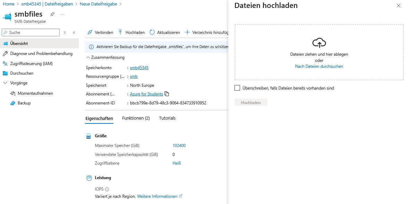
Task: Enable Überschreiben checkbox for existing files
Action: [237, 88]
